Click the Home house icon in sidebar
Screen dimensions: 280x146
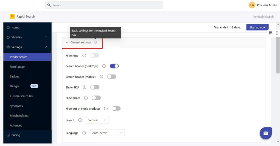tap(8, 28)
